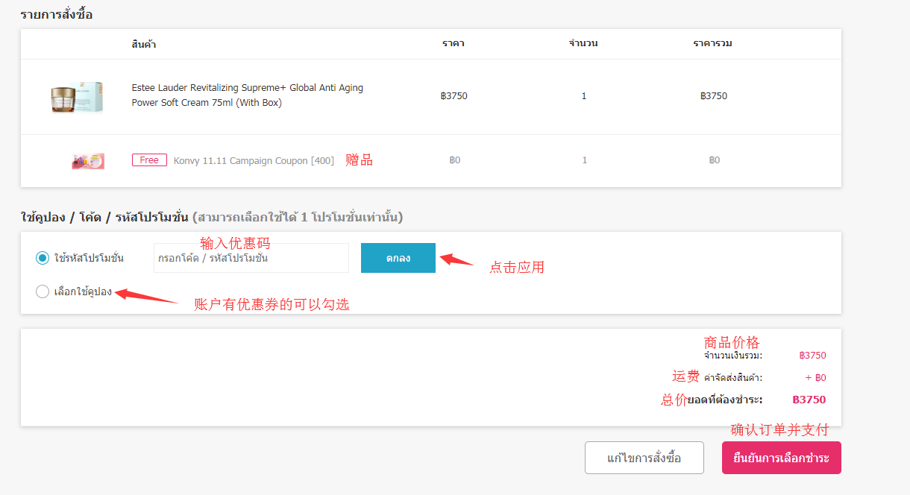Click the + ฿0 shipping fee value
This screenshot has height=495, width=910.
click(x=816, y=378)
